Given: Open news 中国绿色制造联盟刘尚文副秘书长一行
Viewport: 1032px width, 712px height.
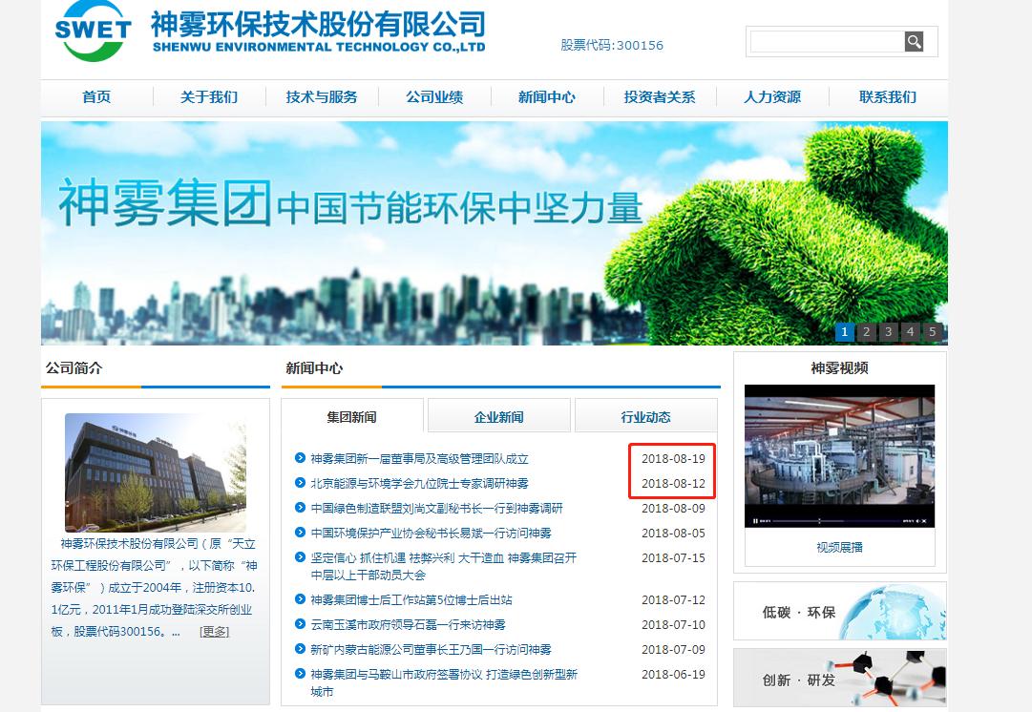Looking at the screenshot, I should pyautogui.click(x=436, y=509).
